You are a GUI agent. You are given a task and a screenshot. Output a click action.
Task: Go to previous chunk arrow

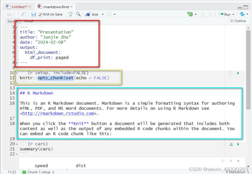pos(203,14)
